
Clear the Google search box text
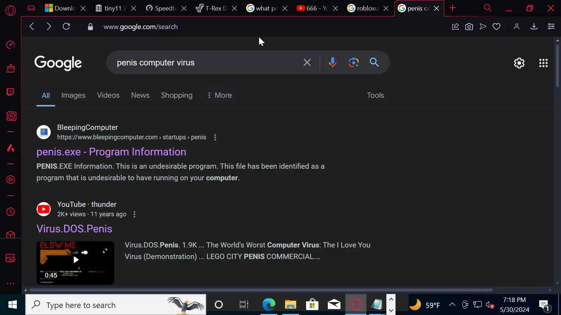click(x=307, y=62)
